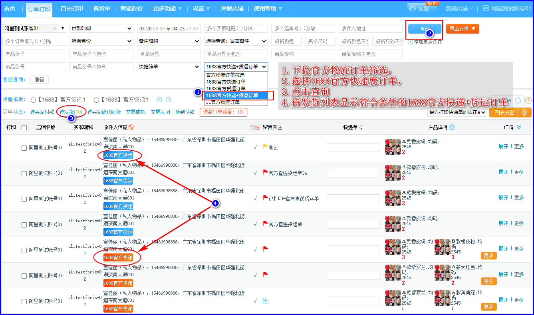Viewport: 534px width, 315px height.
Task: Open the 备注旗帜 flag dropdown
Action: (x=169, y=41)
